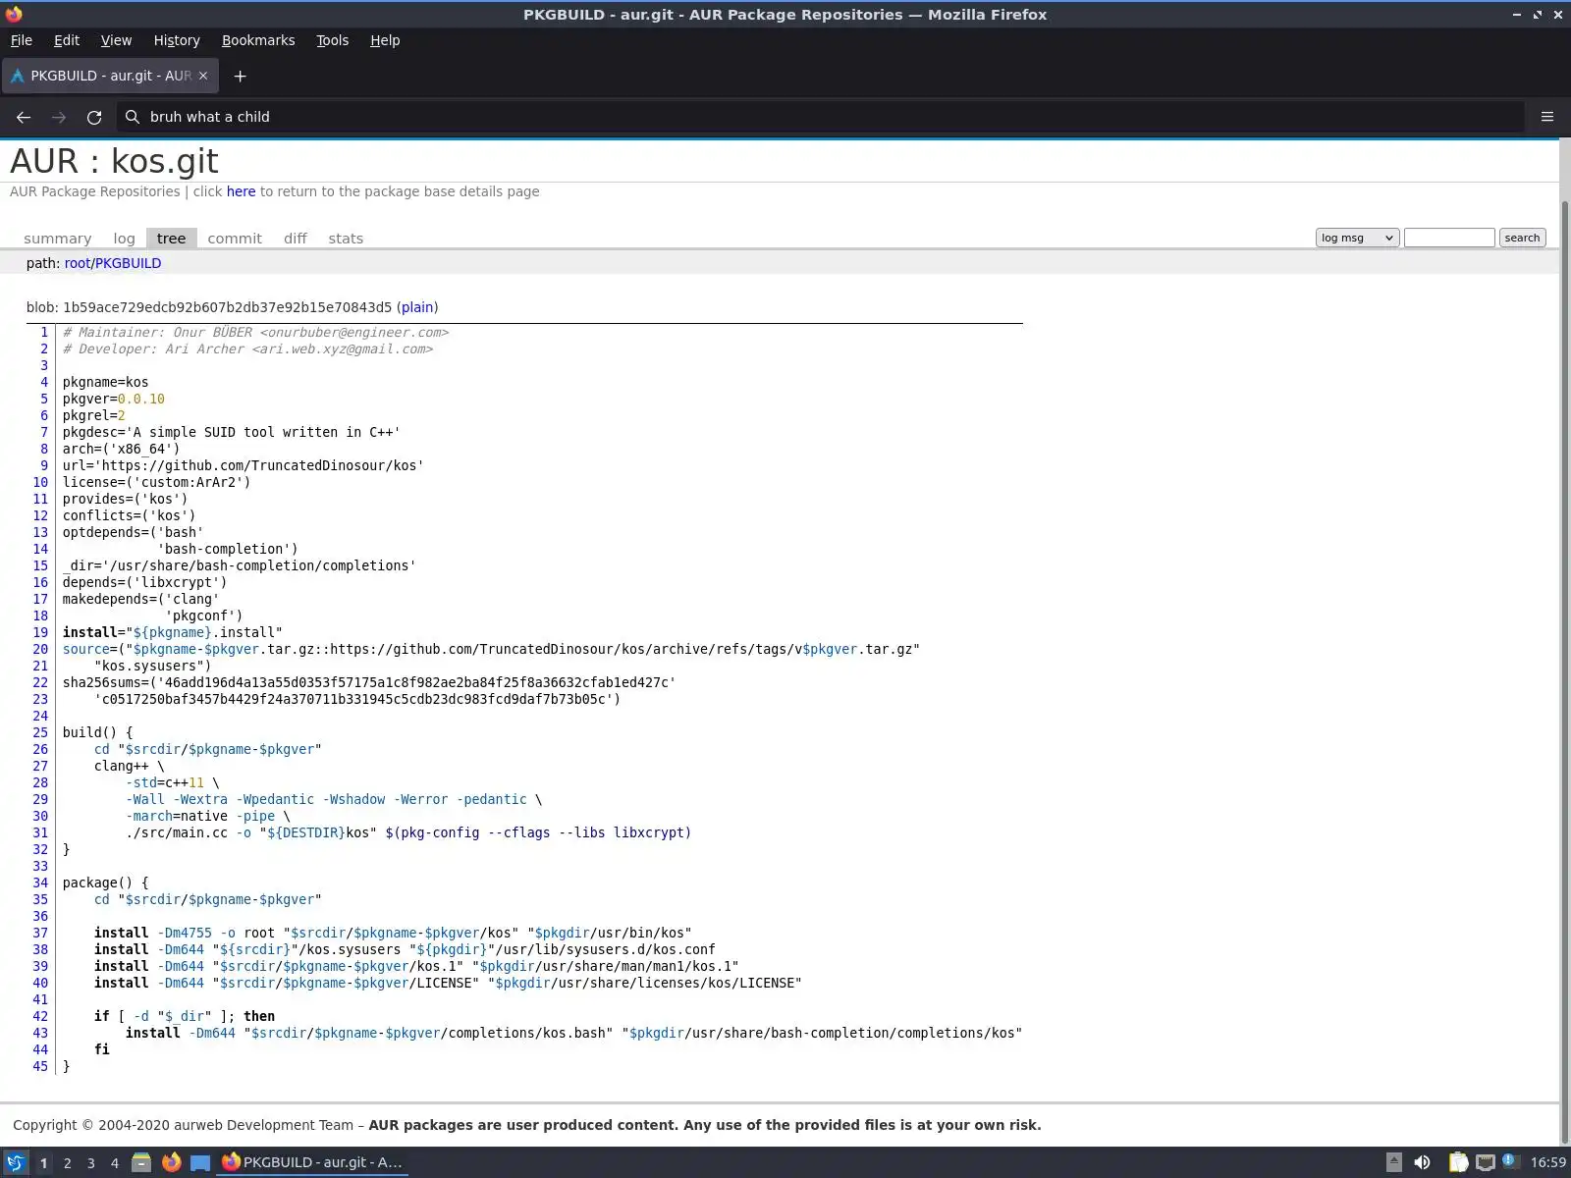Switch to virtual desktop 1

[x=43, y=1162]
